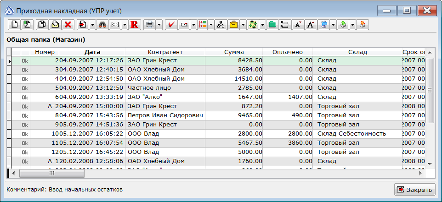Click the red checkmark toolbar icon
Image resolution: width=442 pixels, height=202 pixels.
pos(171,25)
